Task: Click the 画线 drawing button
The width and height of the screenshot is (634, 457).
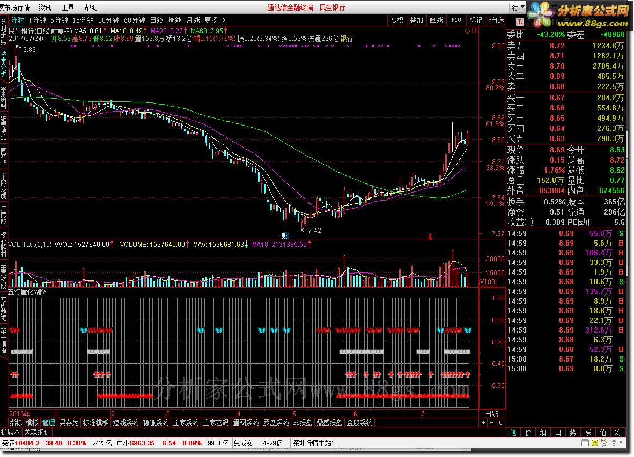Action: (436, 20)
